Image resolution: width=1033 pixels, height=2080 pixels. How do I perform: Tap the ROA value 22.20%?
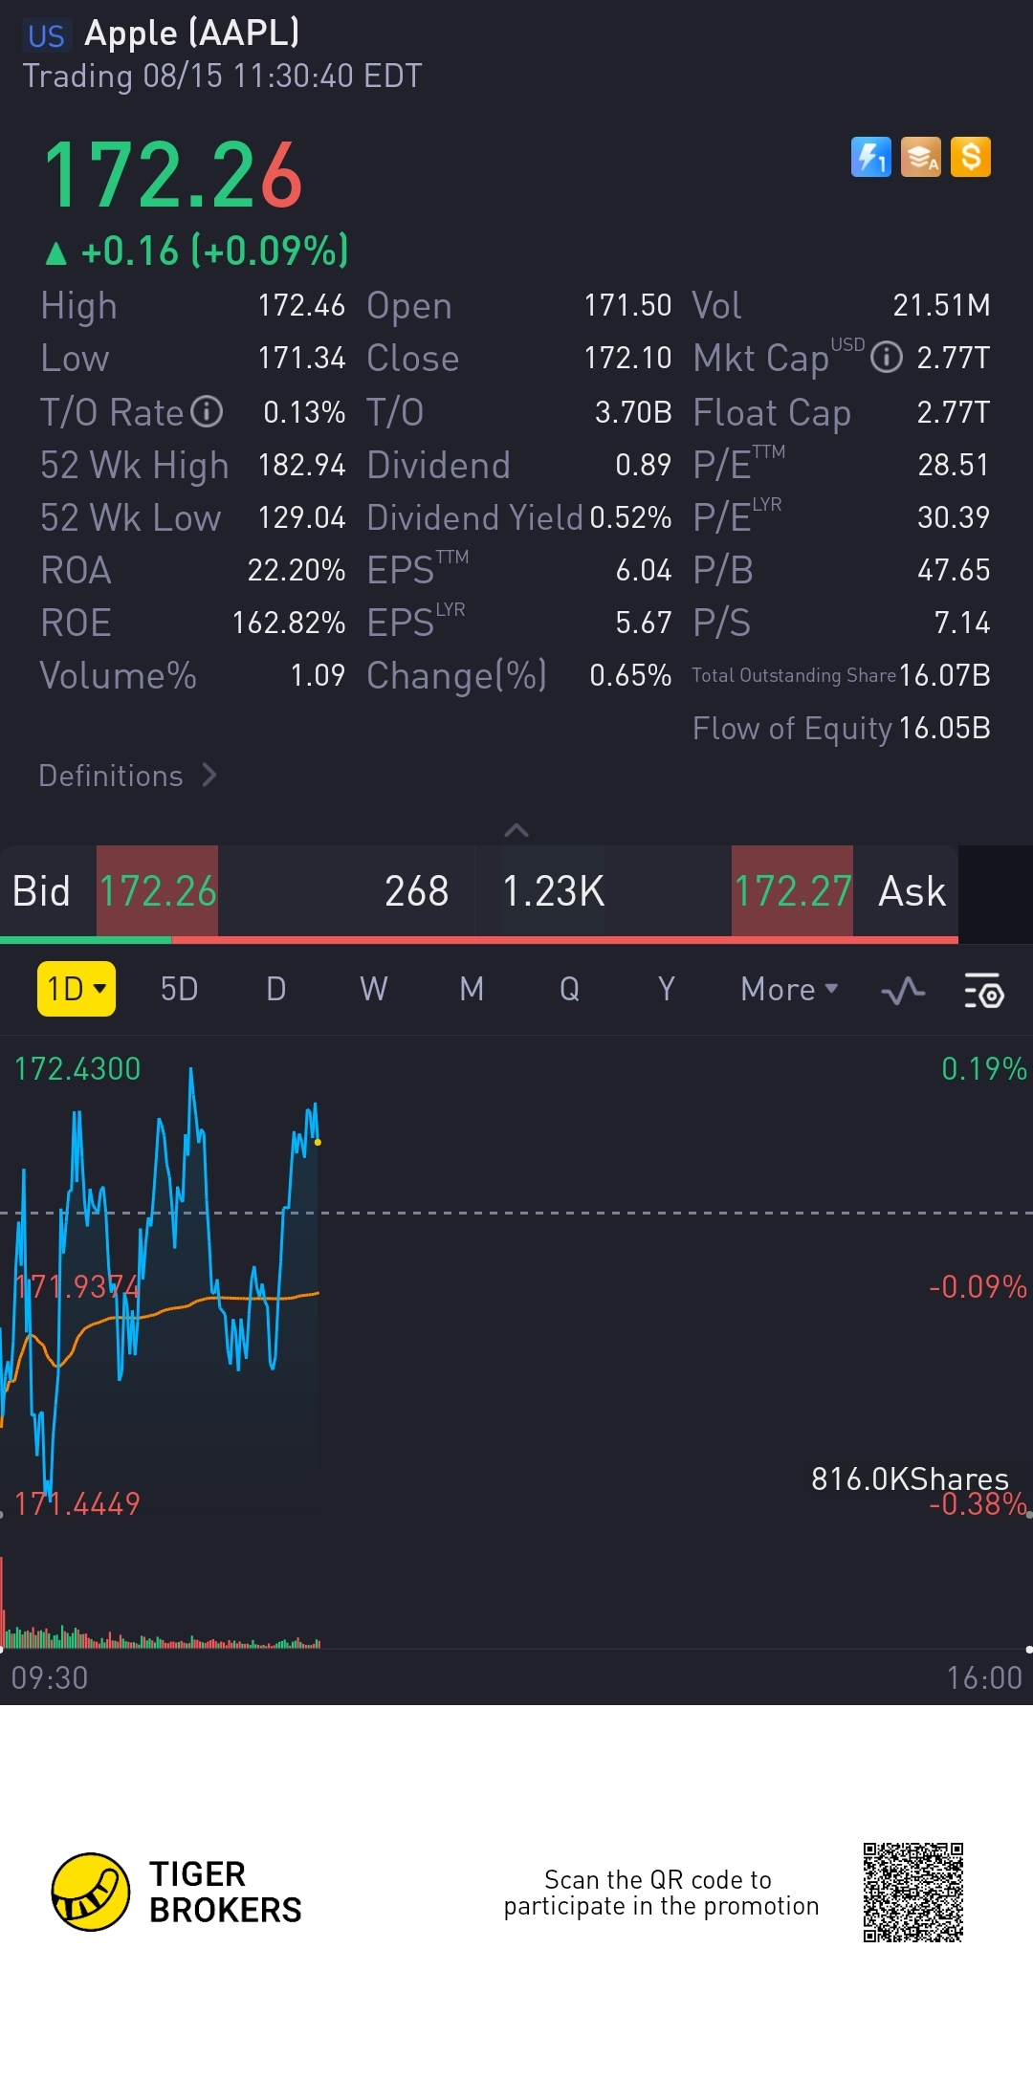click(x=297, y=570)
